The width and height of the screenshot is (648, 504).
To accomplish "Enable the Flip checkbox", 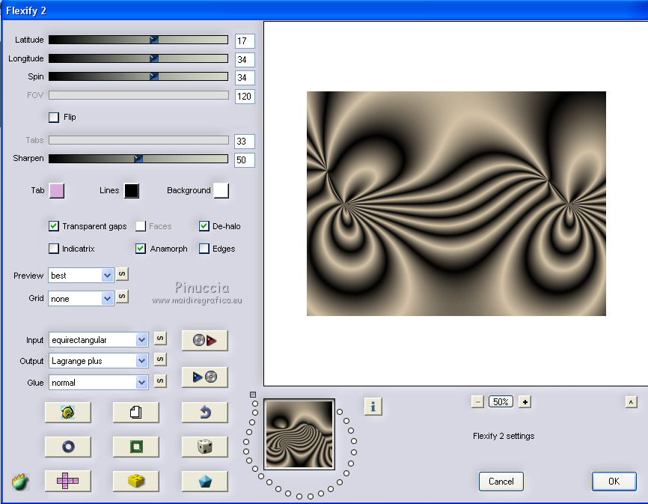I will (54, 117).
